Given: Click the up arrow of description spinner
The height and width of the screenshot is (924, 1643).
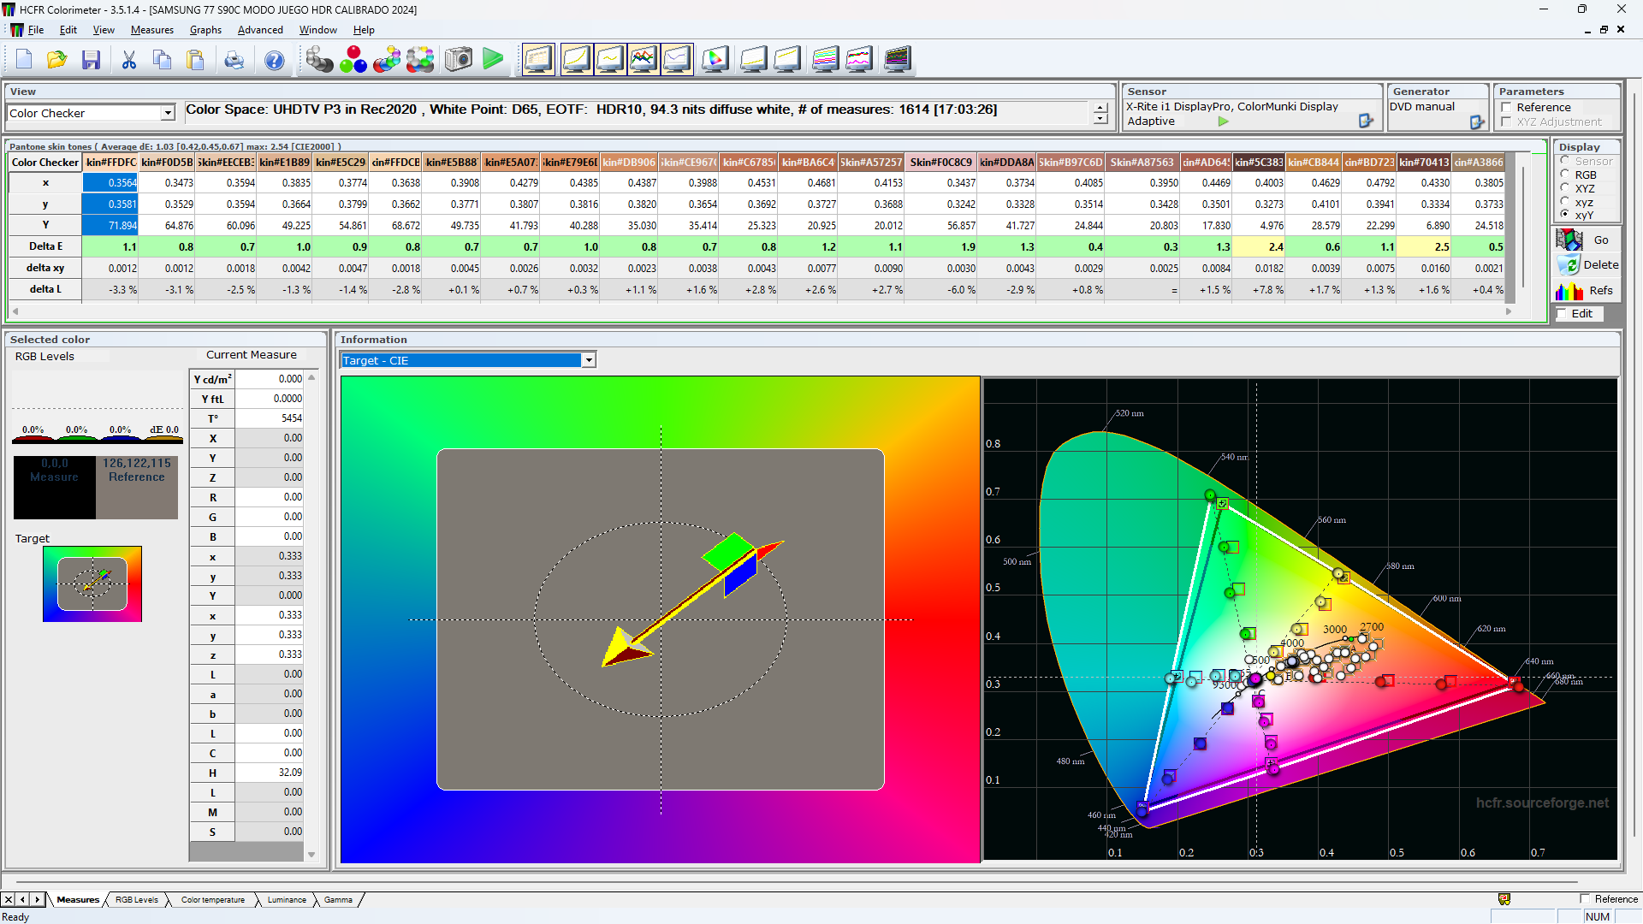Looking at the screenshot, I should [1100, 108].
